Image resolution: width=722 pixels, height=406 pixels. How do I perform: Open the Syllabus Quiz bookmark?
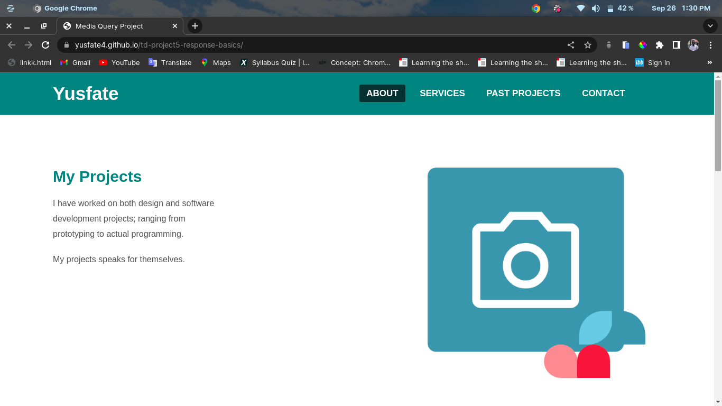[x=275, y=62]
